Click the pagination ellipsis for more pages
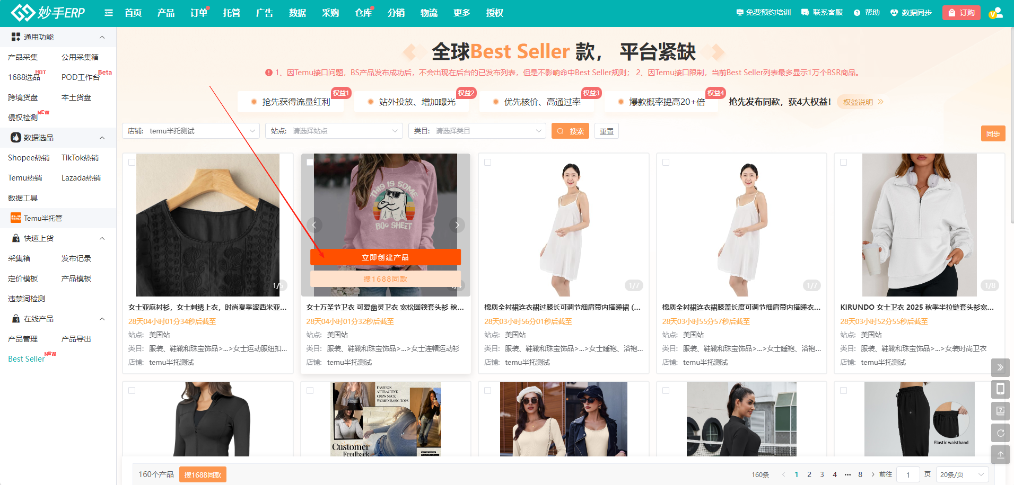1014x485 pixels. click(x=847, y=474)
